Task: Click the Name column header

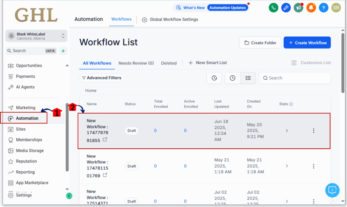Action: tap(91, 104)
